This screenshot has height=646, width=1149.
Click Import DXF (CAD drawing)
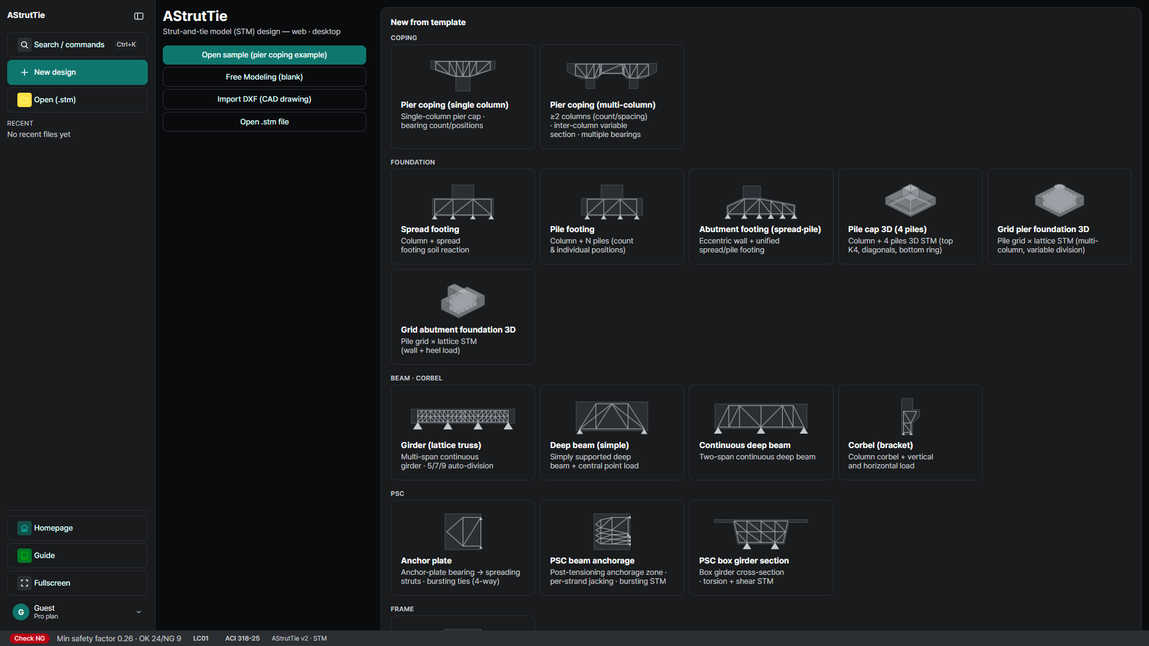click(x=265, y=99)
